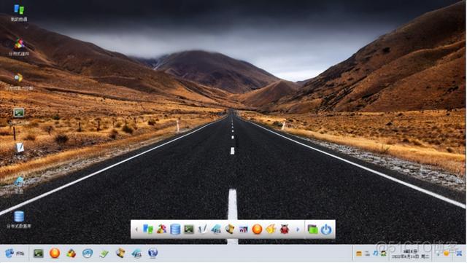Click the orange circle tray icon
The height and width of the screenshot is (263, 467).
click(x=446, y=254)
